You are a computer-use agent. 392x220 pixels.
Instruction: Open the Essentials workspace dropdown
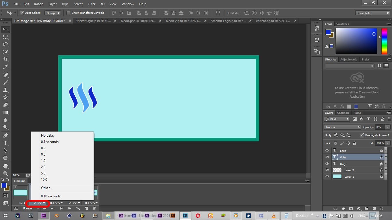[372, 13]
